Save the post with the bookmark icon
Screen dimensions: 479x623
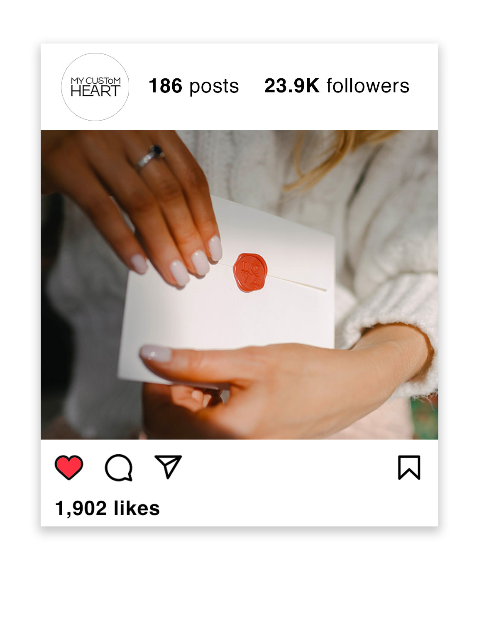click(x=409, y=468)
